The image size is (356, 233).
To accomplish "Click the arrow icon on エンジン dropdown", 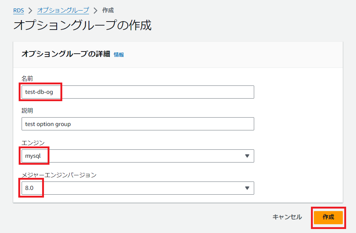I will click(x=247, y=156).
